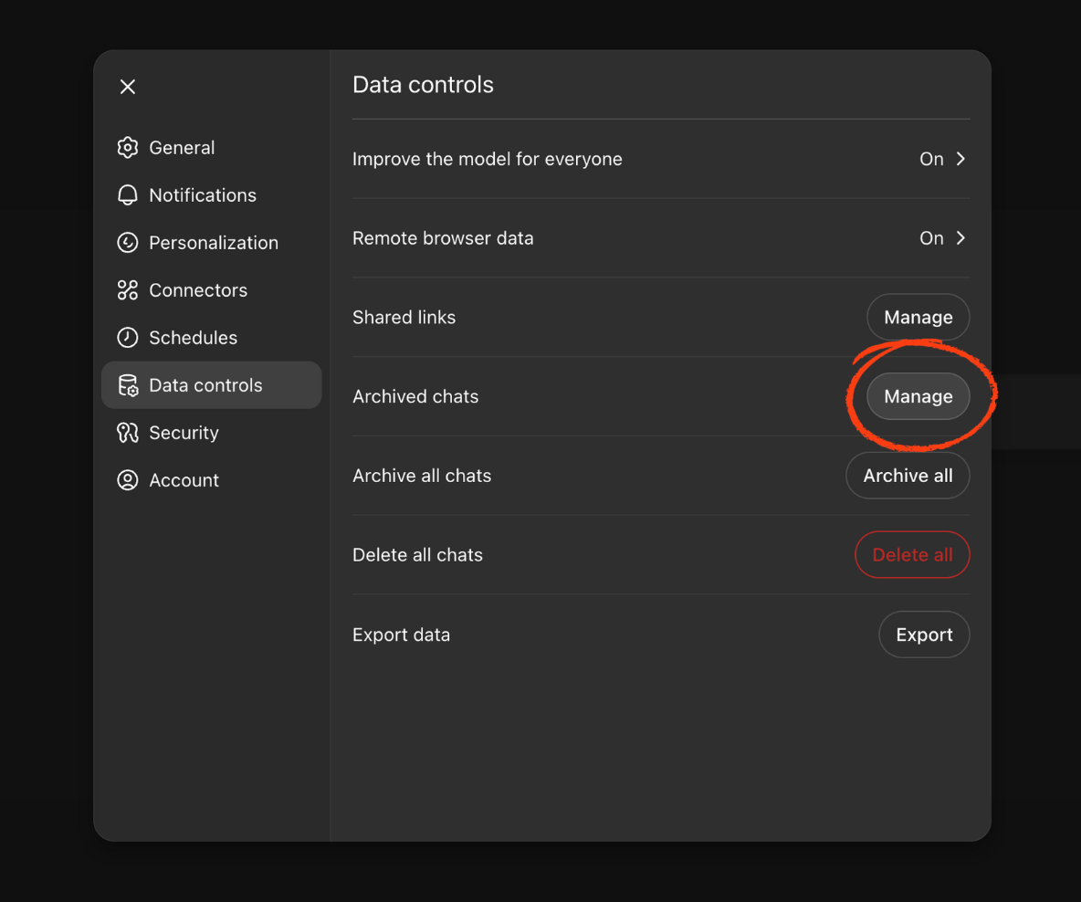Screen dimensions: 1081x902
Task: Open Remote browser data details via chevron
Action: (x=960, y=237)
